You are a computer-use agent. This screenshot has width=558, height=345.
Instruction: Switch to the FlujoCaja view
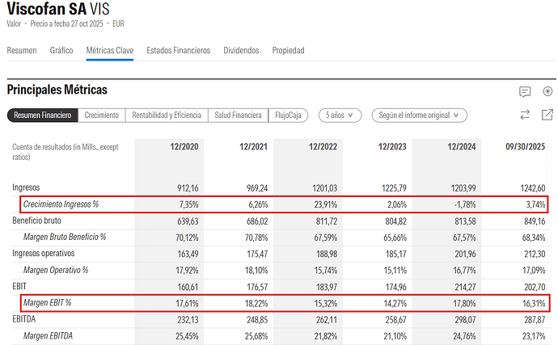pos(288,116)
